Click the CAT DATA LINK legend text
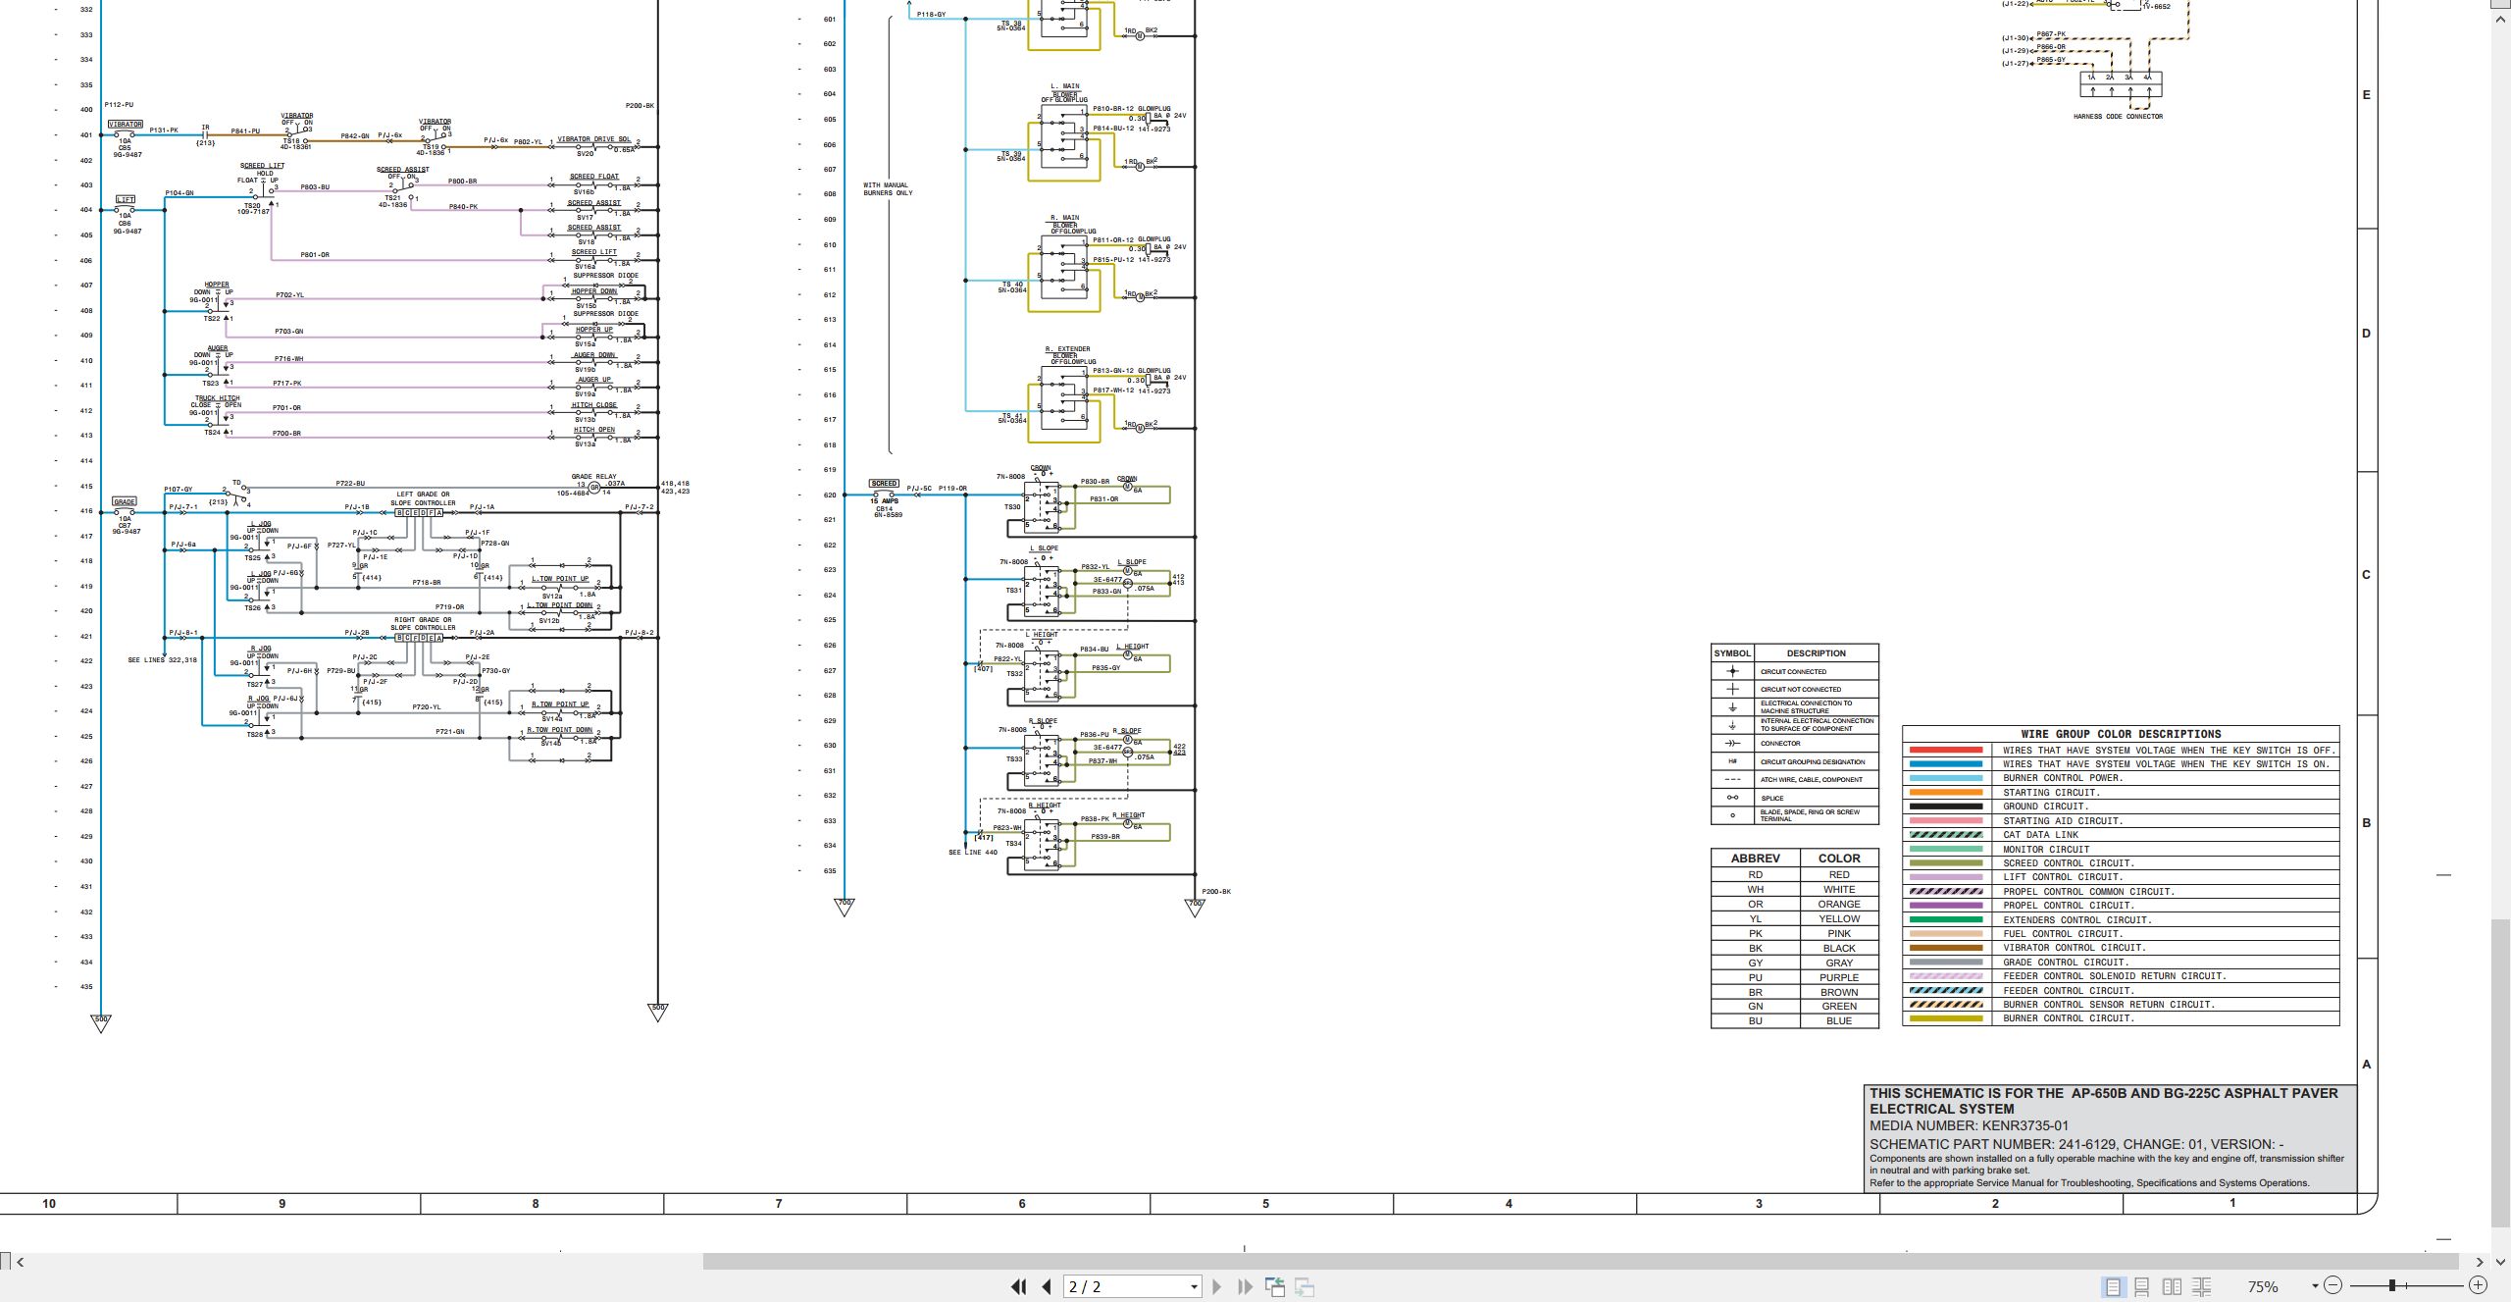 coord(2041,835)
